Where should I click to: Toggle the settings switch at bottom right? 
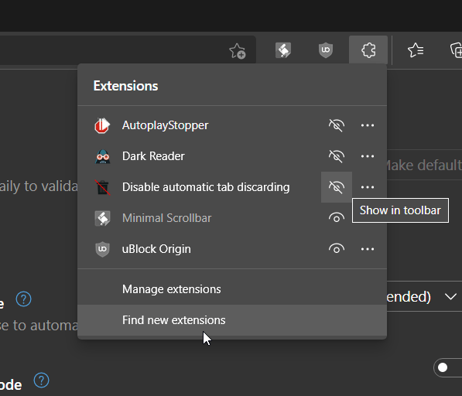pyautogui.click(x=448, y=367)
